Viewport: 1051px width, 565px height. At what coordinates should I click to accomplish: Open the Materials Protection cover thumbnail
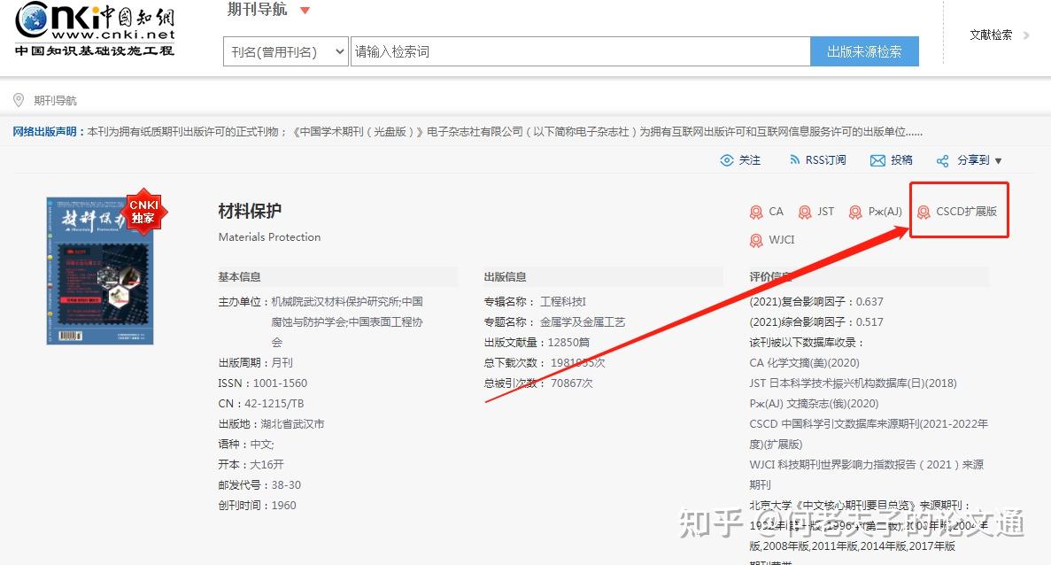(x=97, y=270)
